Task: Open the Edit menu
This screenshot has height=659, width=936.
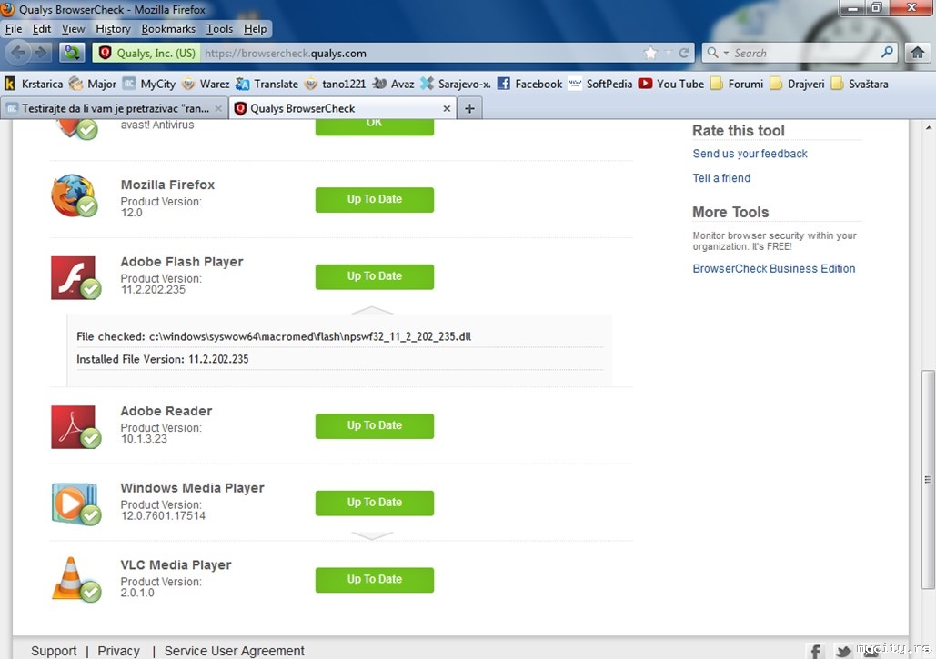Action: 41,28
